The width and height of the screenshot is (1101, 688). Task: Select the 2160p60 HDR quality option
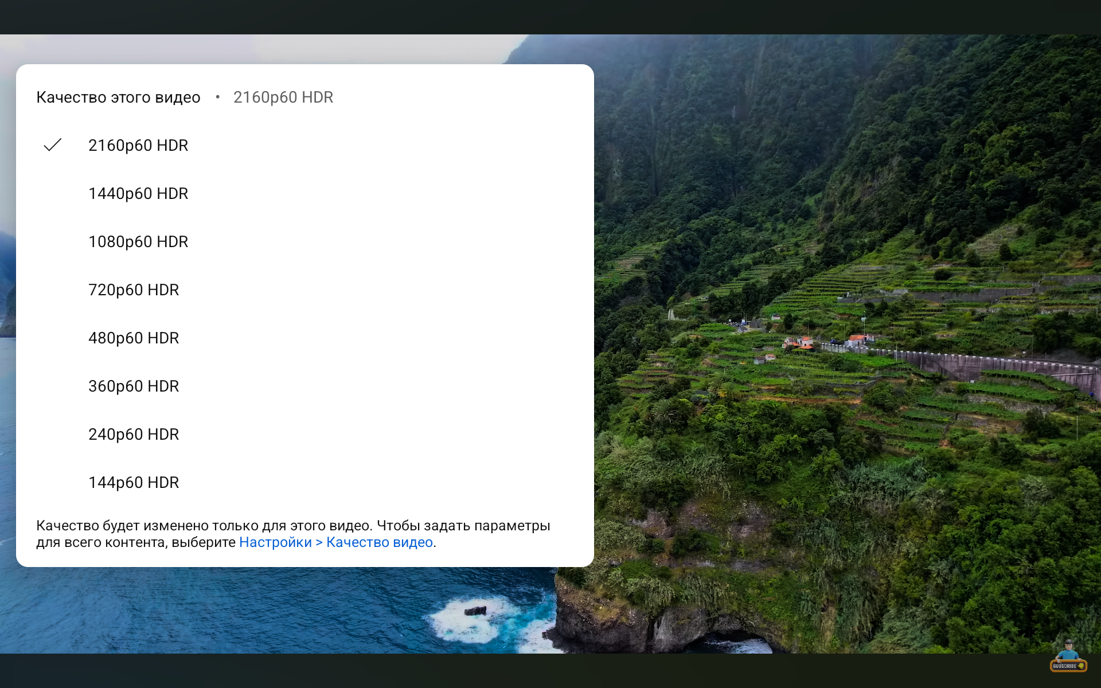(304, 146)
